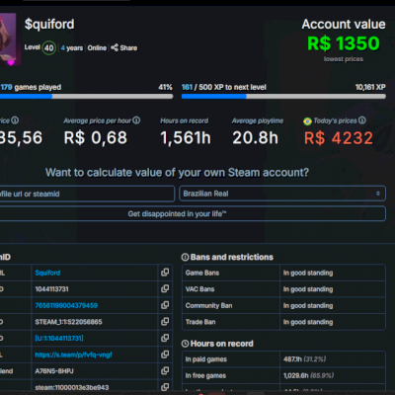The width and height of the screenshot is (395, 395).
Task: Open the [U:1:1044113731] link
Action: (x=59, y=339)
